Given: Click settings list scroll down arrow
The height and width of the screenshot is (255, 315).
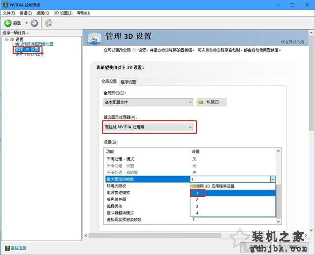Looking at the screenshot, I should pyautogui.click(x=278, y=221).
